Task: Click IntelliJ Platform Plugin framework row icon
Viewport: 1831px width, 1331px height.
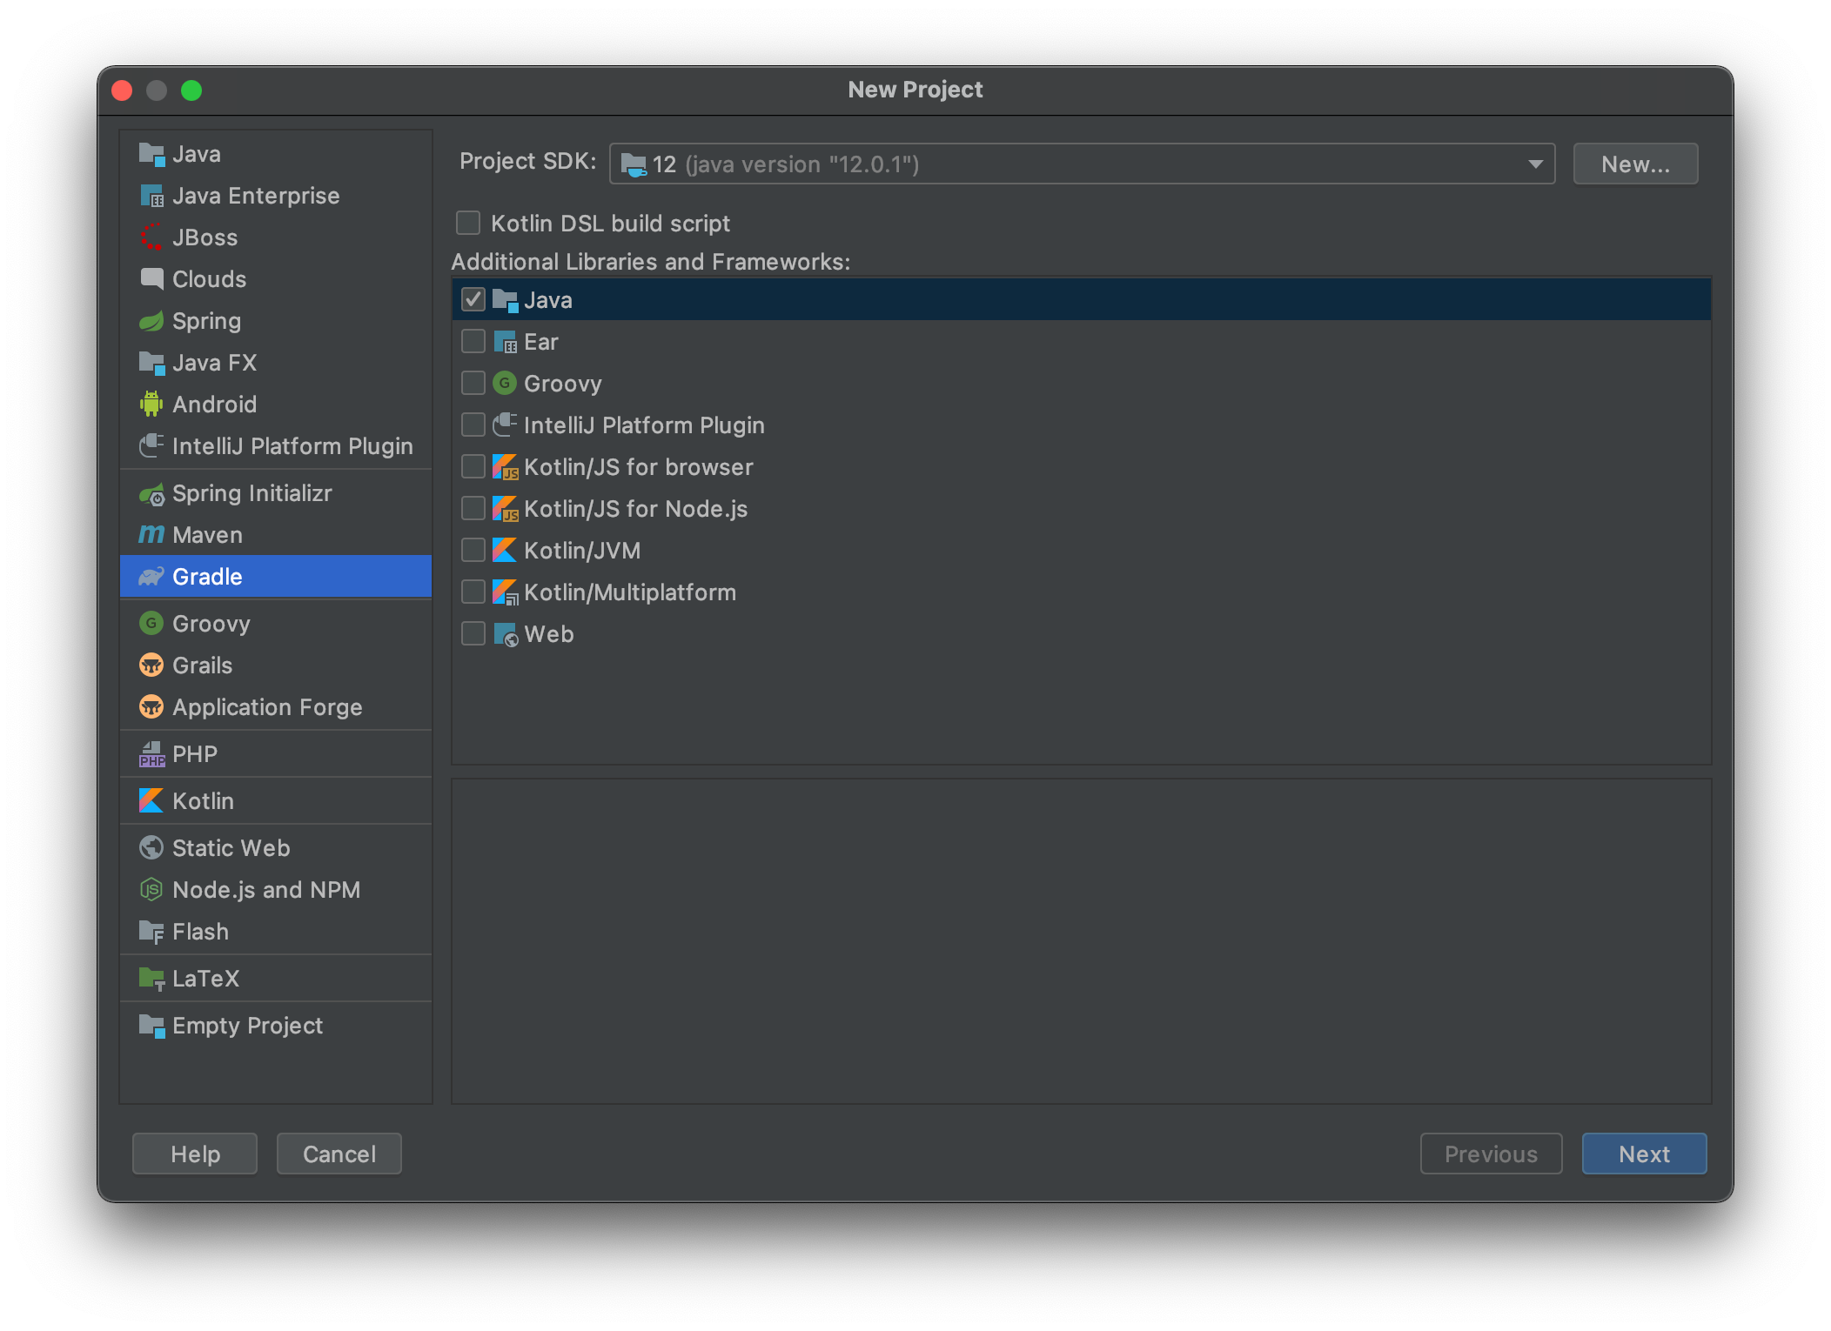Action: point(505,425)
